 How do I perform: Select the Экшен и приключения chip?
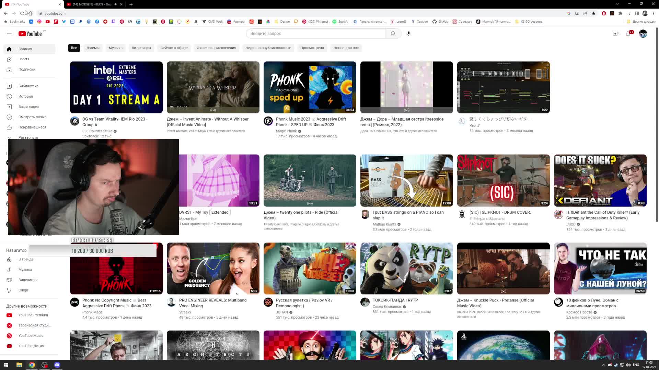click(217, 48)
